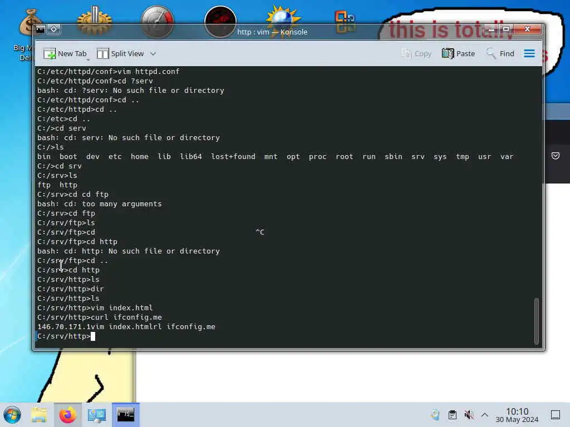Open the gear desktop icon
This screenshot has width=570, height=427.
[94, 21]
